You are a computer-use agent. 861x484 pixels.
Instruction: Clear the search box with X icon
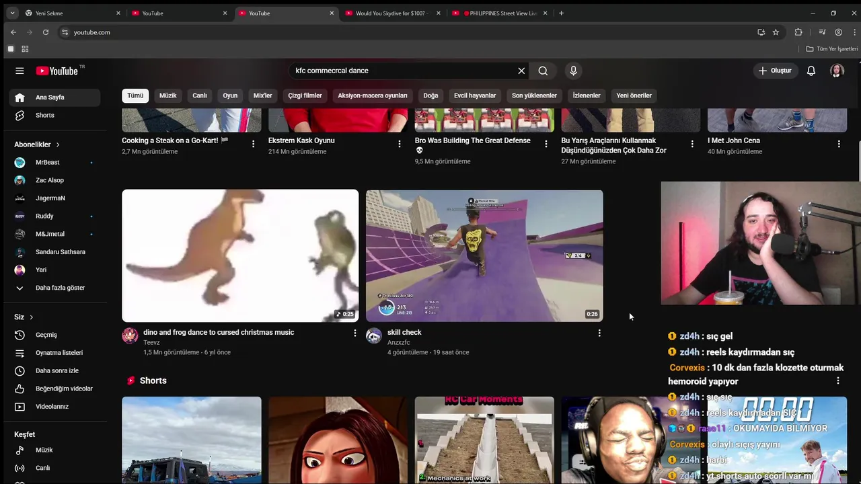pos(521,71)
